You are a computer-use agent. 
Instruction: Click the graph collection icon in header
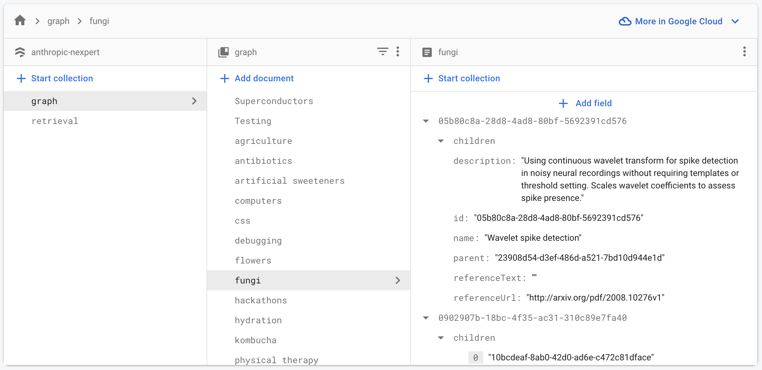point(223,52)
